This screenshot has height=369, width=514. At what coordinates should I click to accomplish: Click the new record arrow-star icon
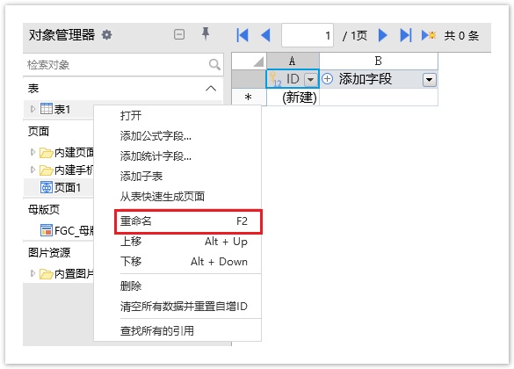[429, 35]
